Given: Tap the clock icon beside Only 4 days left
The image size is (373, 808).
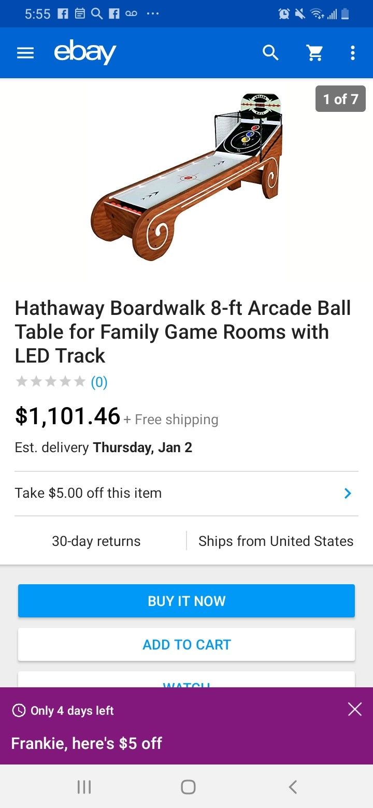Looking at the screenshot, I should (x=19, y=711).
